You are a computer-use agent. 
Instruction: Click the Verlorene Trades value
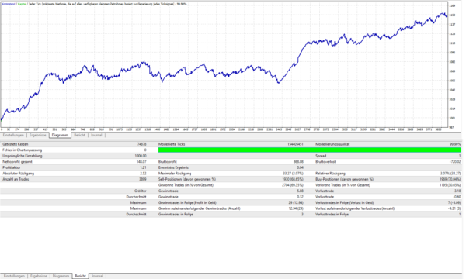[450, 185]
